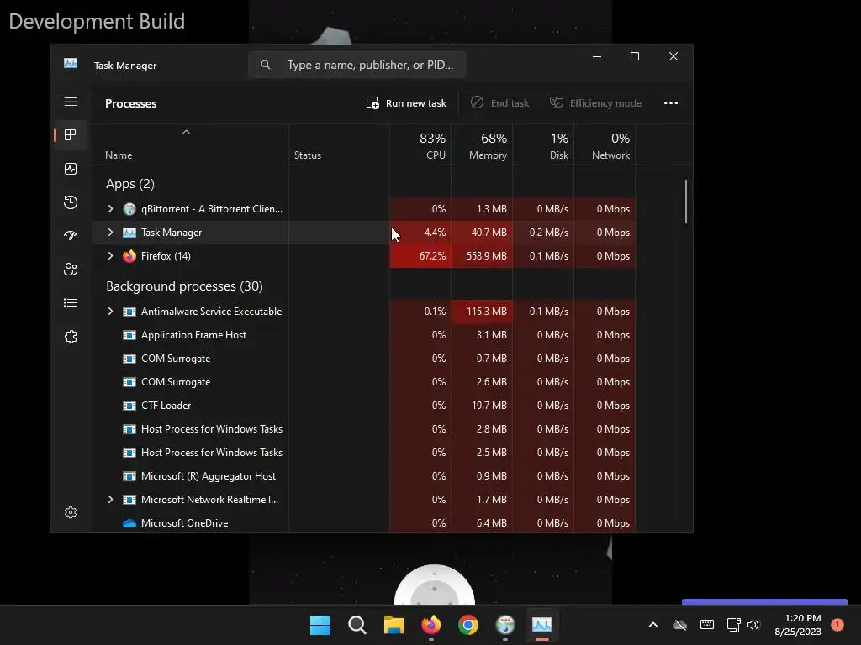861x645 pixels.
Task: Open the three-dots more options menu
Action: pyautogui.click(x=671, y=103)
